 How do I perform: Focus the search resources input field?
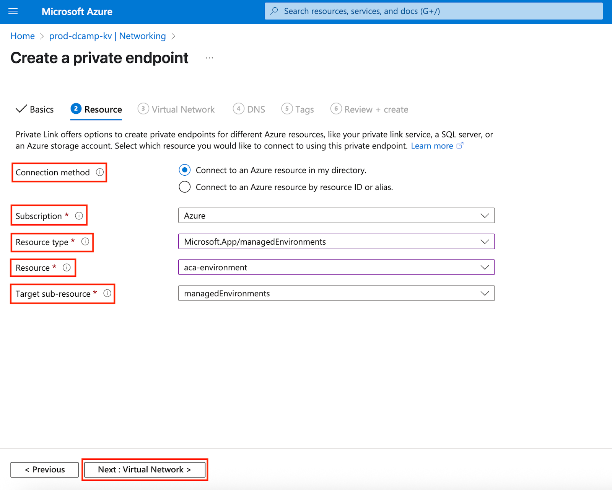tap(434, 11)
